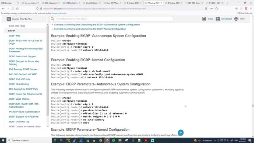Open EIGRP/SAF HMAC-SHA-256 Authentication link
Screen dimensions: 254x143
pyautogui.click(x=23, y=105)
